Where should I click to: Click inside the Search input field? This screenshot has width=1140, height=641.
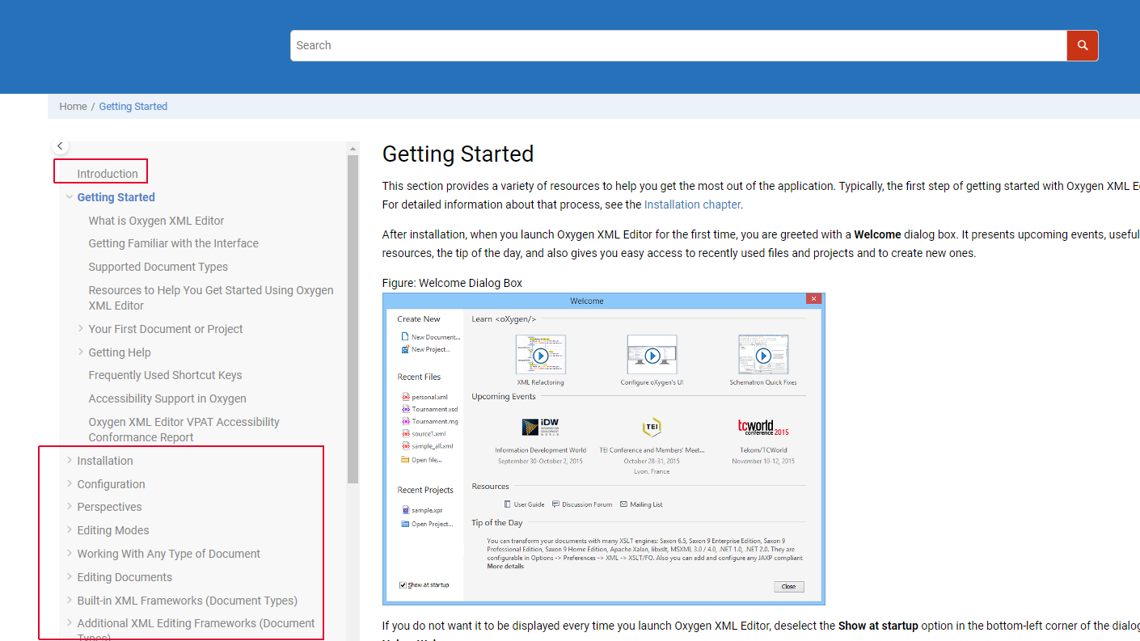pos(678,45)
